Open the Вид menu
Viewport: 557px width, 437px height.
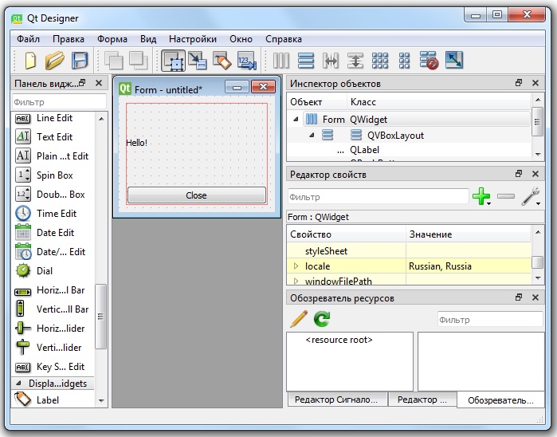tap(148, 39)
